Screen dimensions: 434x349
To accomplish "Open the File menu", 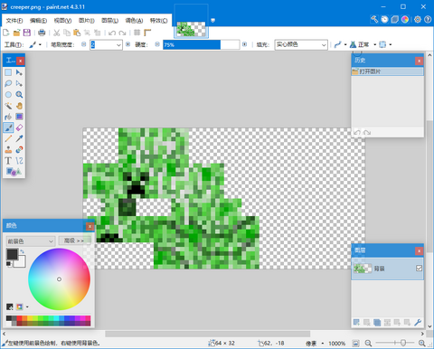I will [x=14, y=21].
